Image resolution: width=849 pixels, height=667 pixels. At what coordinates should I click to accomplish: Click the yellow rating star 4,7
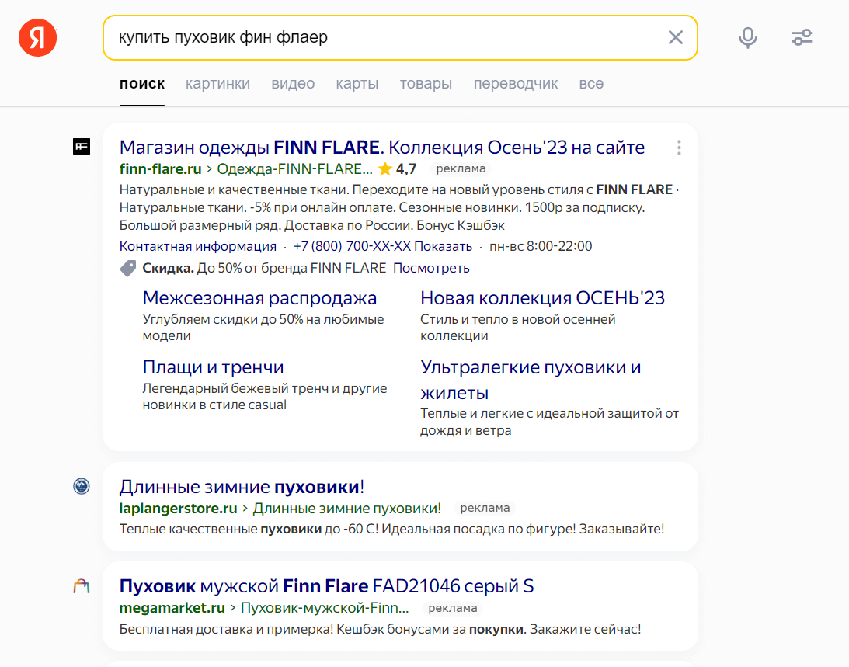[385, 169]
